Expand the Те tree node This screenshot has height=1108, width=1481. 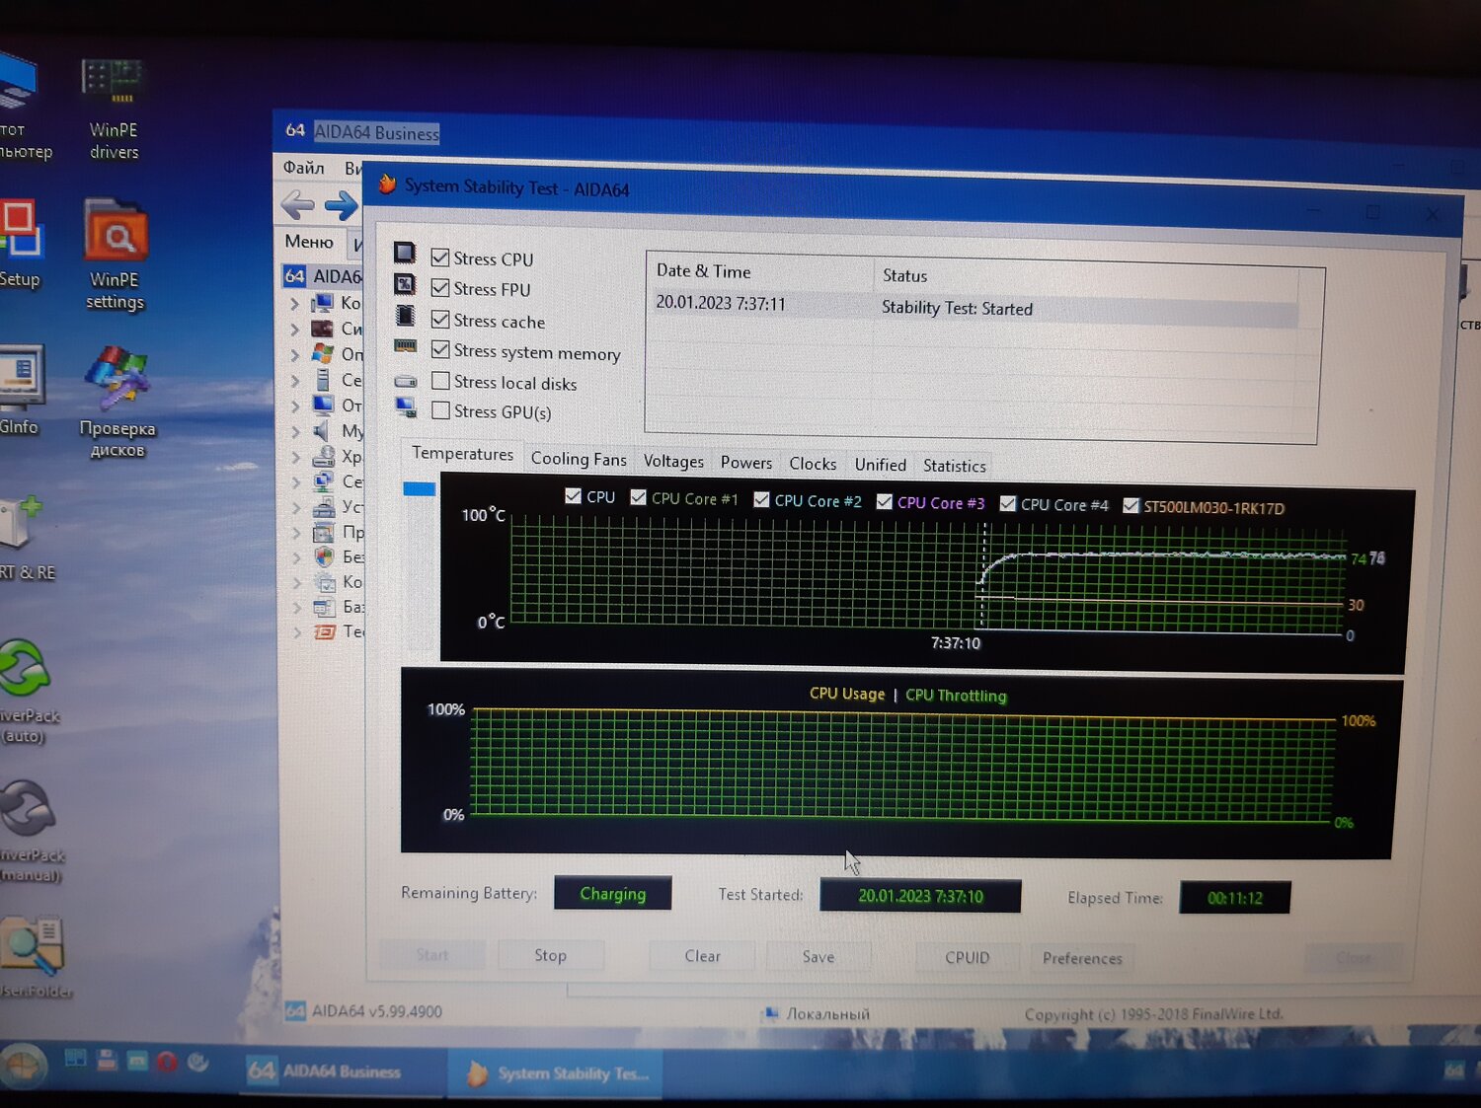click(x=296, y=632)
